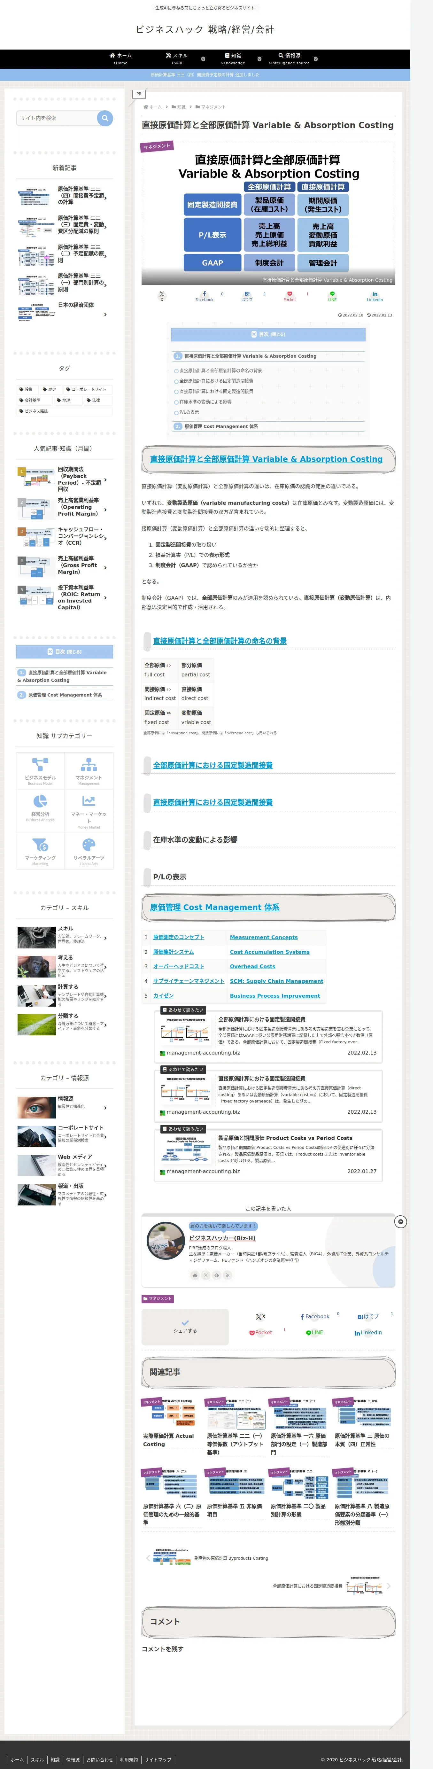Screen dimensions: 433x1769
Task: Click Facebook share button near article bottom
Action: pos(315,1316)
